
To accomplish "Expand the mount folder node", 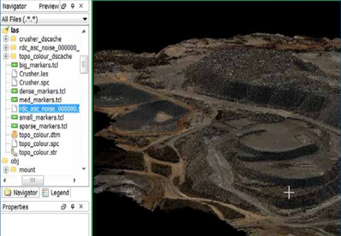I will coord(6,170).
